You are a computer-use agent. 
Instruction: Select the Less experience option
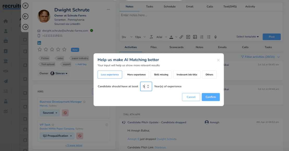(110, 75)
